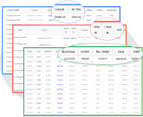Click the 店长 column header
The height and width of the screenshot is (117, 143).
click(x=120, y=30)
